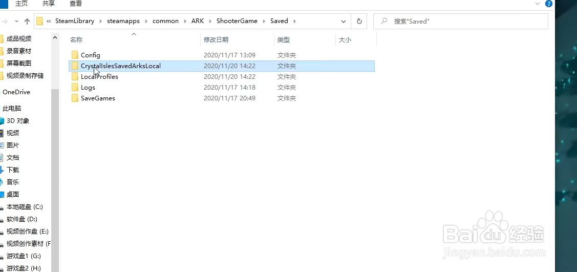The height and width of the screenshot is (272, 577).
Task: Click the 2020/11/17 14:18 date cell
Action: pyautogui.click(x=229, y=87)
